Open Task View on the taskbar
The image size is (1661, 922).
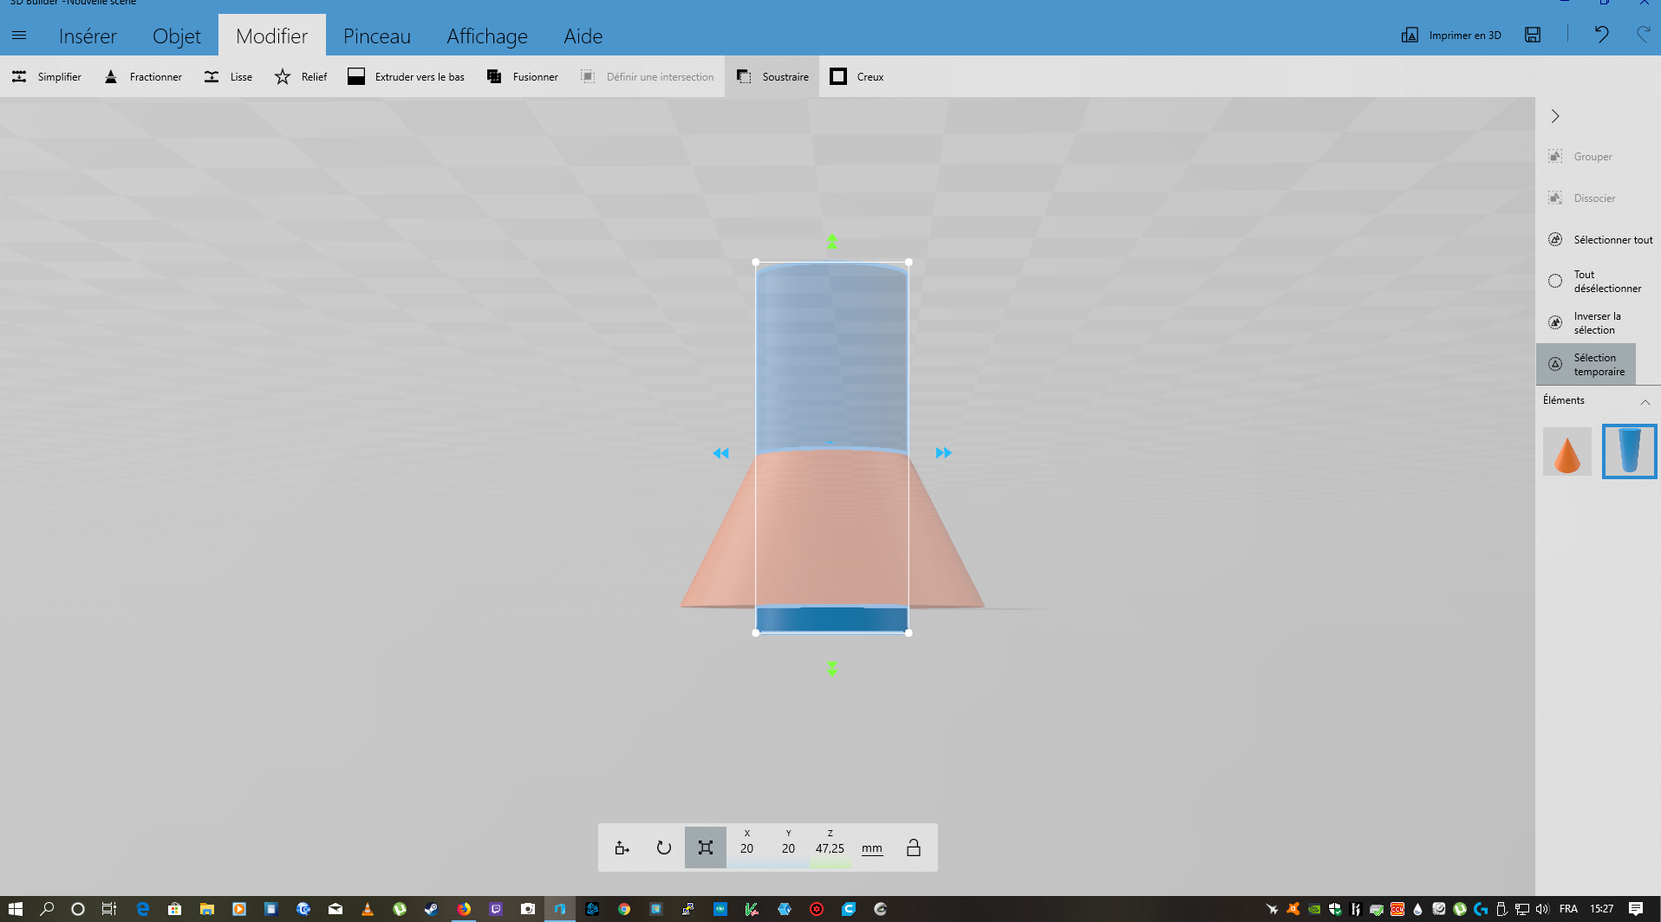pos(108,909)
